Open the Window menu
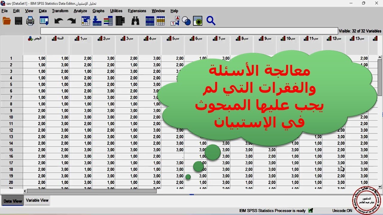 (158, 11)
